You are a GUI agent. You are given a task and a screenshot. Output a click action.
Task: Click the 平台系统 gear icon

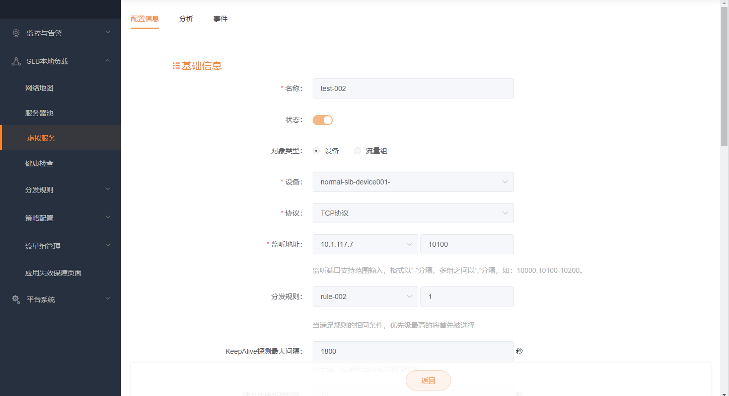click(15, 299)
